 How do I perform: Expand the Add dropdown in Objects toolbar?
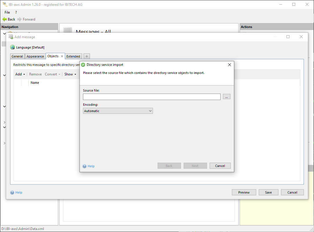tap(20, 74)
